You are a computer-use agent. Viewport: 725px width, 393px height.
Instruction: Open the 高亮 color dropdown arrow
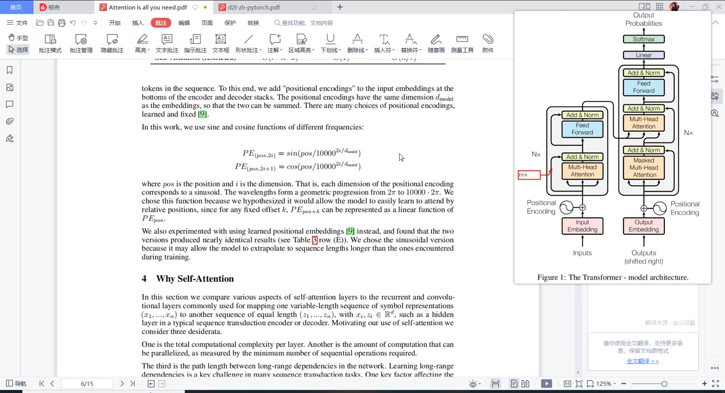point(148,51)
